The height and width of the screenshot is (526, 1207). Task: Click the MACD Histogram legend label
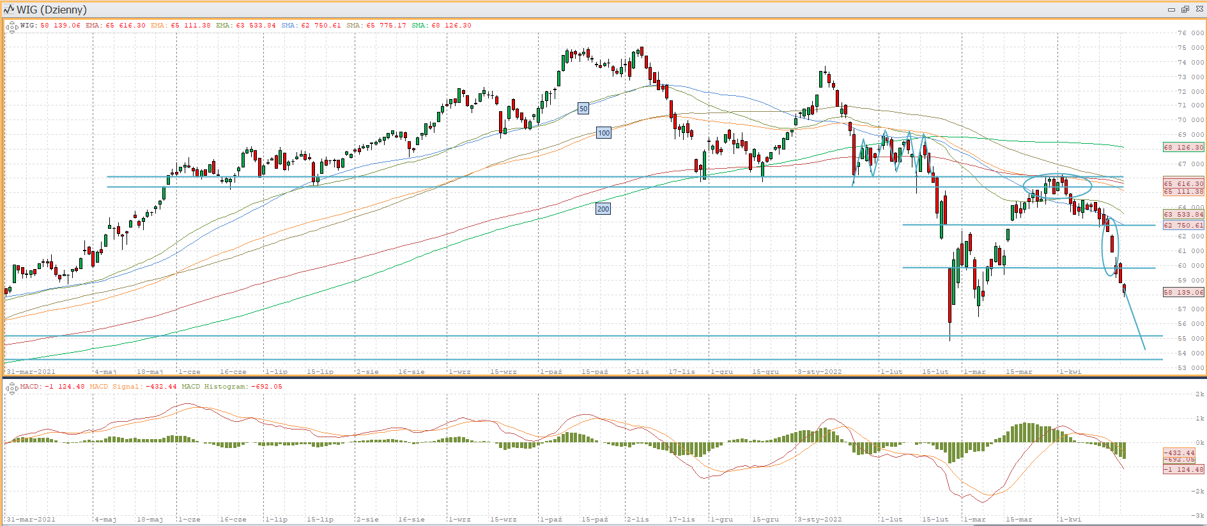click(214, 387)
